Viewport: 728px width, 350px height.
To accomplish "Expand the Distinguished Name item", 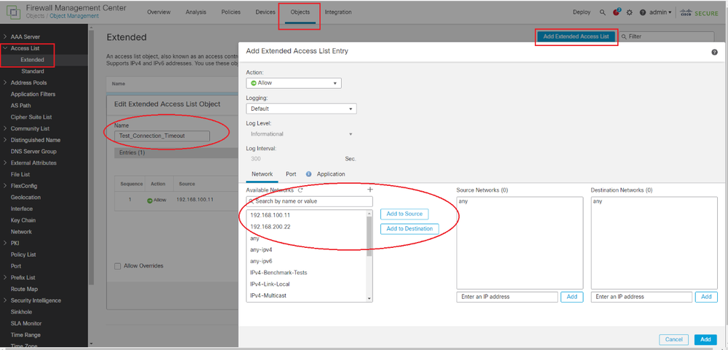I will [x=4, y=140].
